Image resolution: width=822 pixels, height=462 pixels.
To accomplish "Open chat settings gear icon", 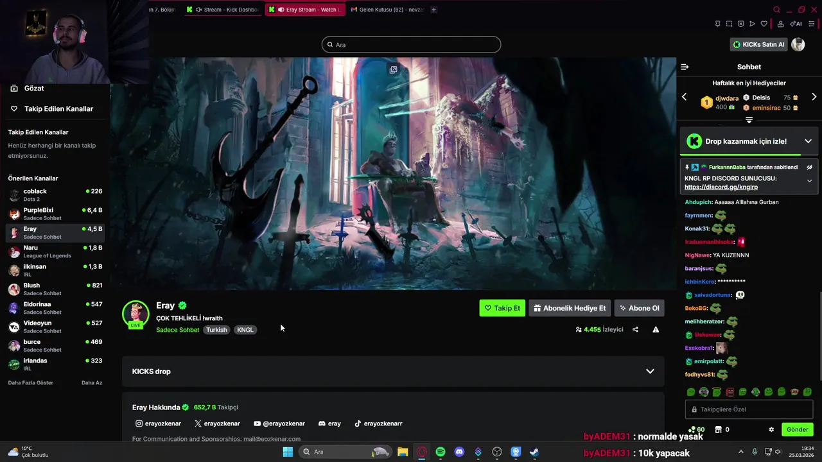I will (x=771, y=429).
